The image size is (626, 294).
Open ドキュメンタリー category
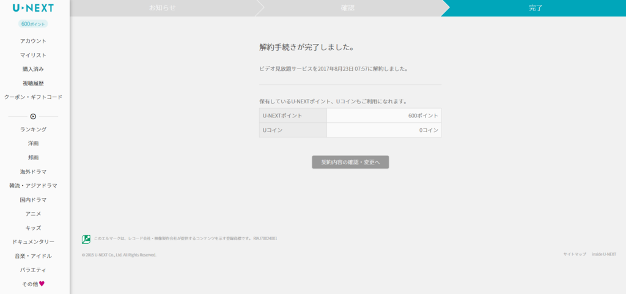pos(33,242)
